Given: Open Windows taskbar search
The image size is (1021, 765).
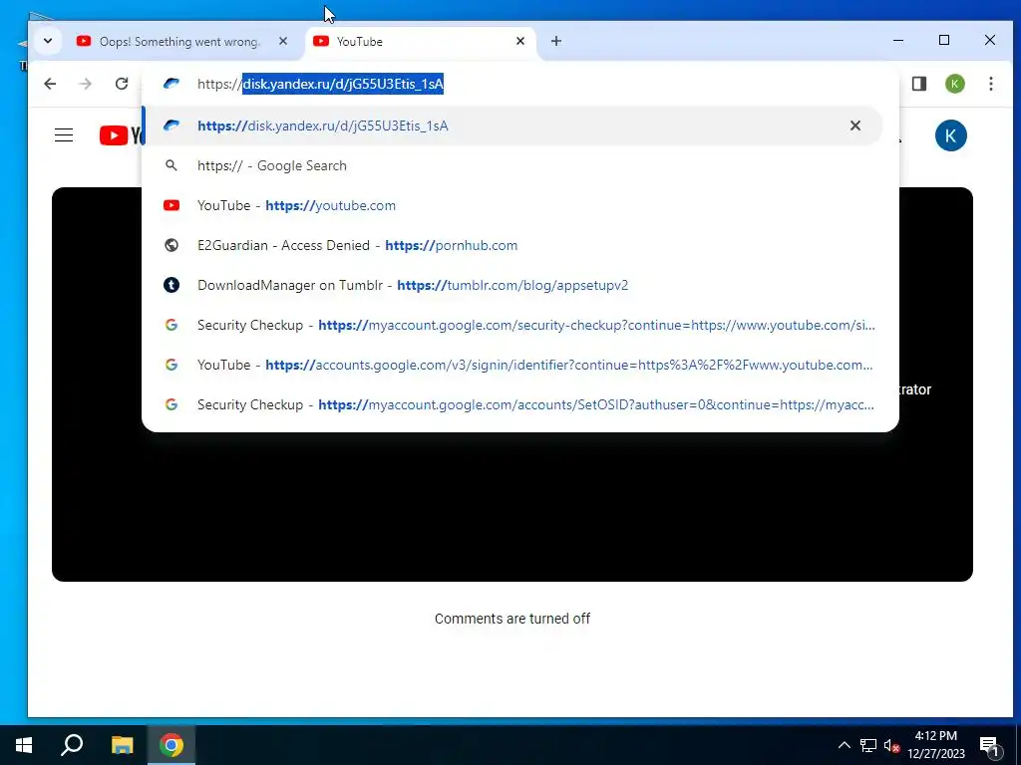Looking at the screenshot, I should click(x=72, y=745).
